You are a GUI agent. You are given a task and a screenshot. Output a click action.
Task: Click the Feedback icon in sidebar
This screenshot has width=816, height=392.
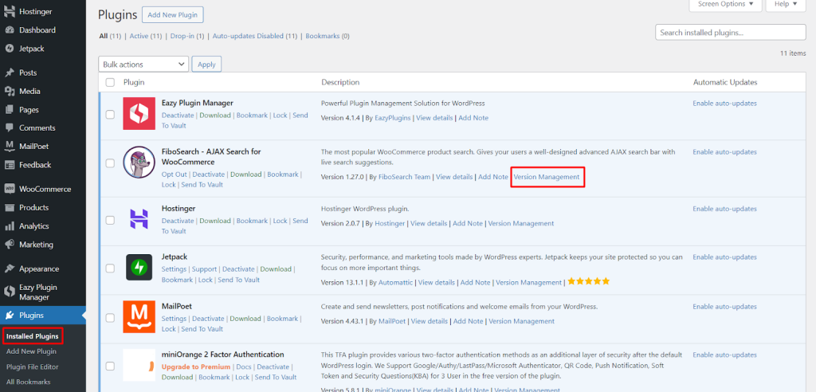pos(9,165)
